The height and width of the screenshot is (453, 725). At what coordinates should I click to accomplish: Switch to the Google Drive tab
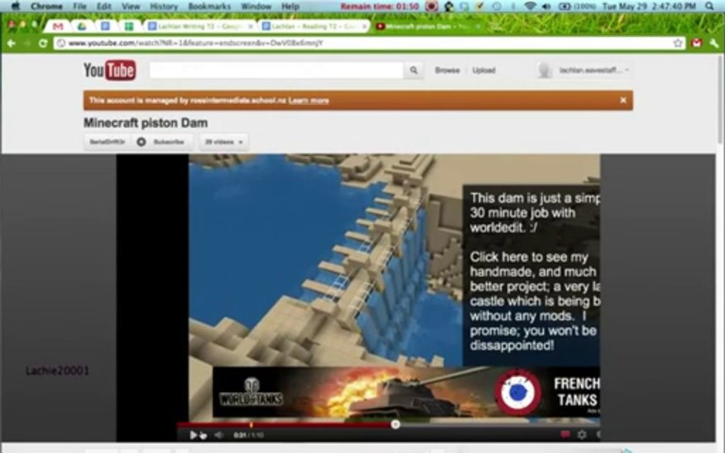pos(82,26)
